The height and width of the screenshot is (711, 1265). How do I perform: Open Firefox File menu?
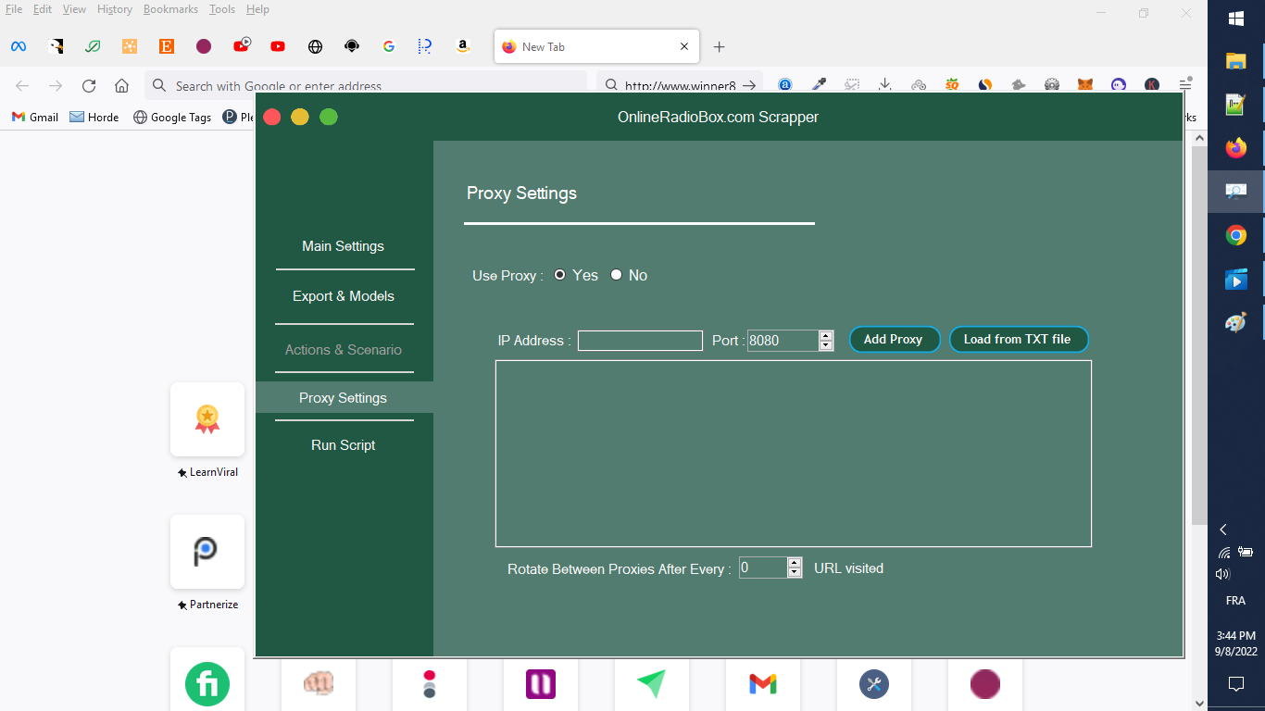coord(14,9)
